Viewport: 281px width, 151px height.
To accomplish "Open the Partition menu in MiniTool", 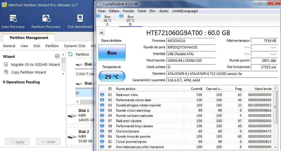I will (52, 46).
